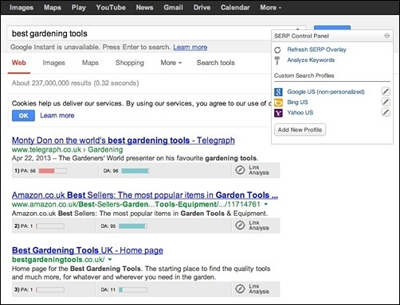Screen dimensions: 400x305
Task: Open the Amazon.co.uk Best Sellers result
Action: (145, 195)
